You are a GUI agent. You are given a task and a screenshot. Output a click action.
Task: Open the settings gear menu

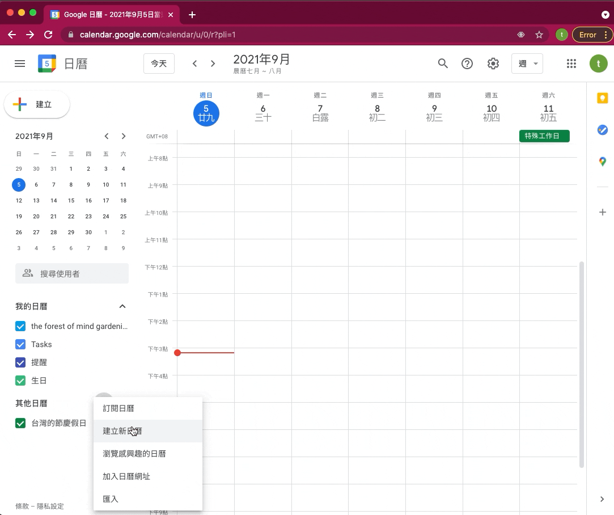point(493,64)
